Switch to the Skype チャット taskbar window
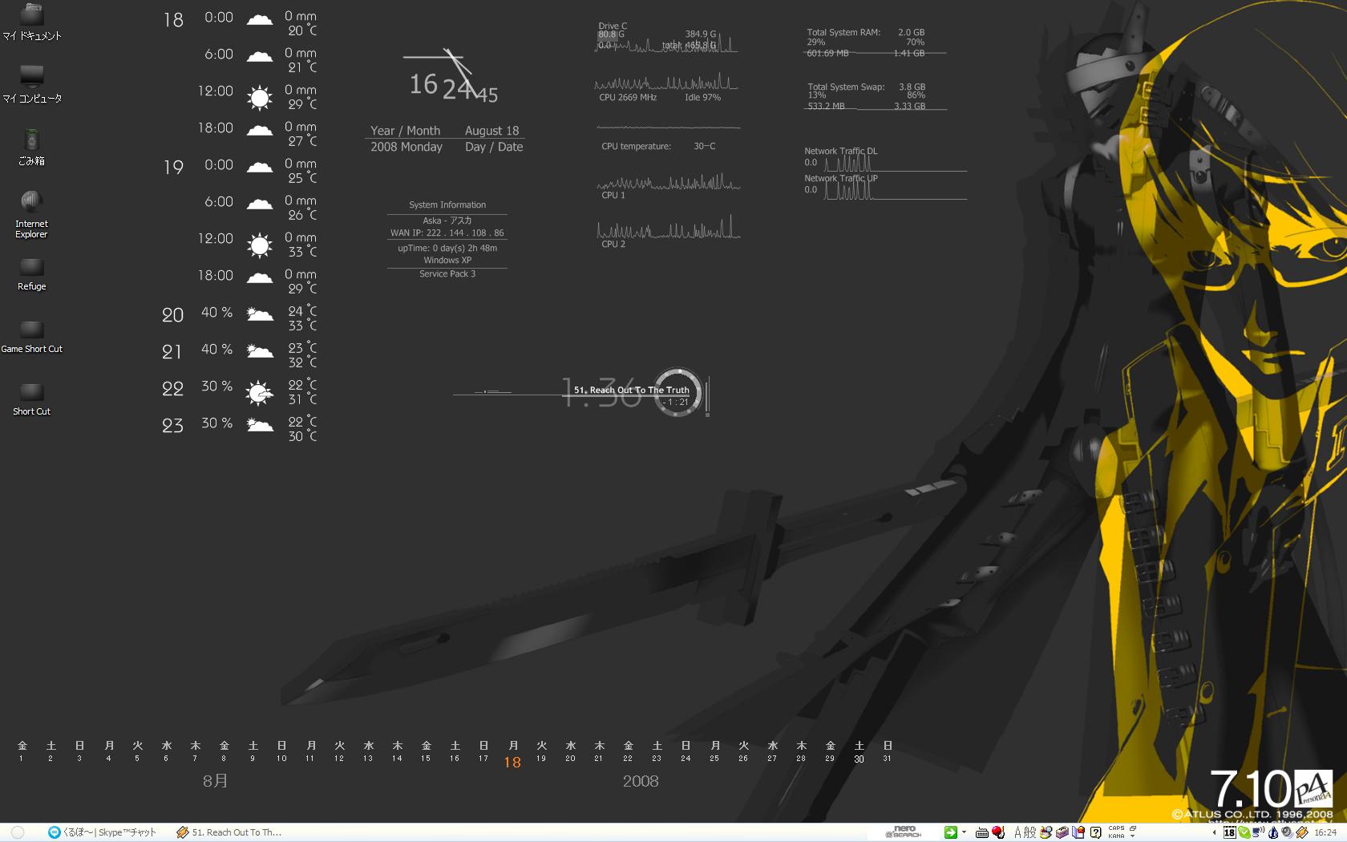The width and height of the screenshot is (1347, 842). coord(102,832)
